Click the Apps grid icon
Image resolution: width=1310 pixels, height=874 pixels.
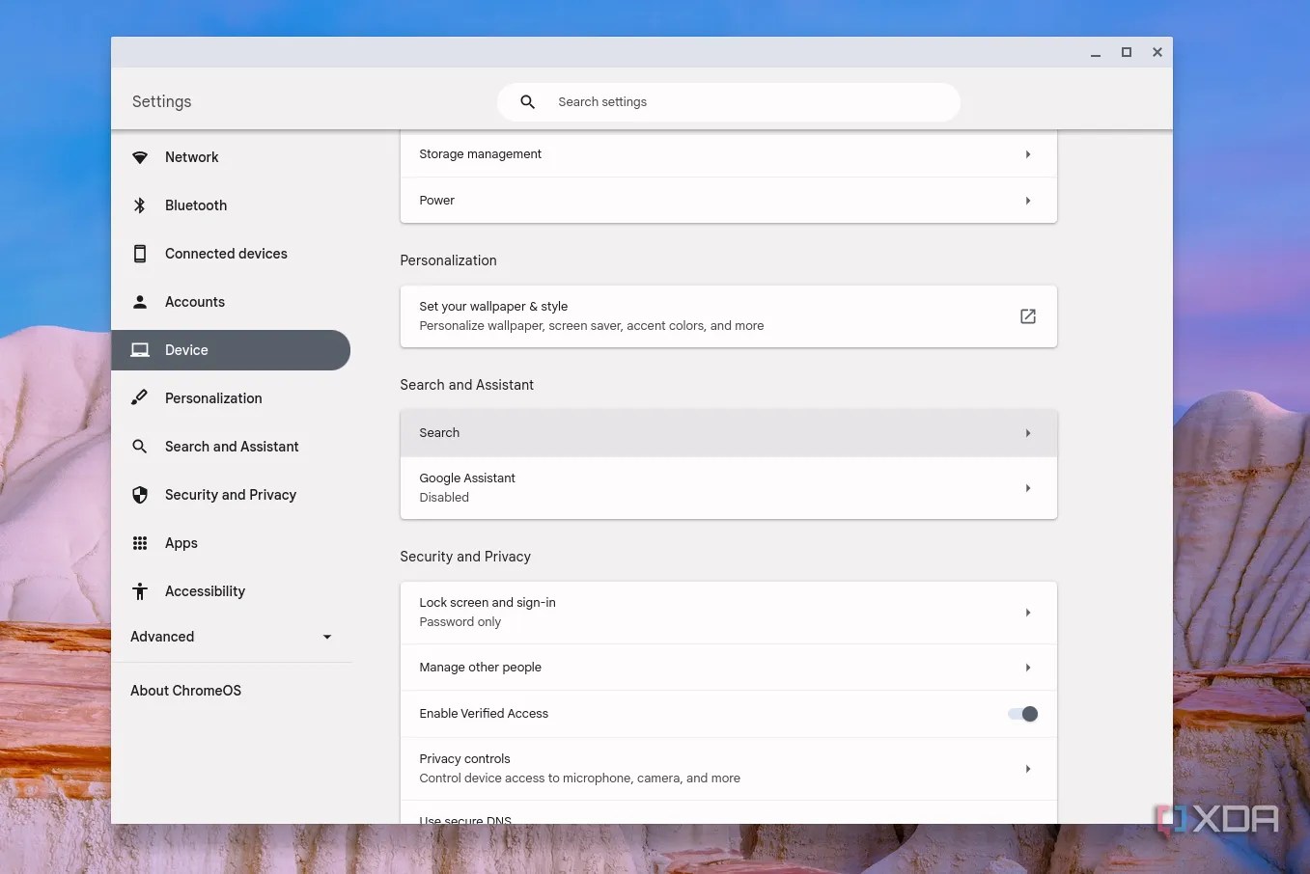click(x=140, y=543)
